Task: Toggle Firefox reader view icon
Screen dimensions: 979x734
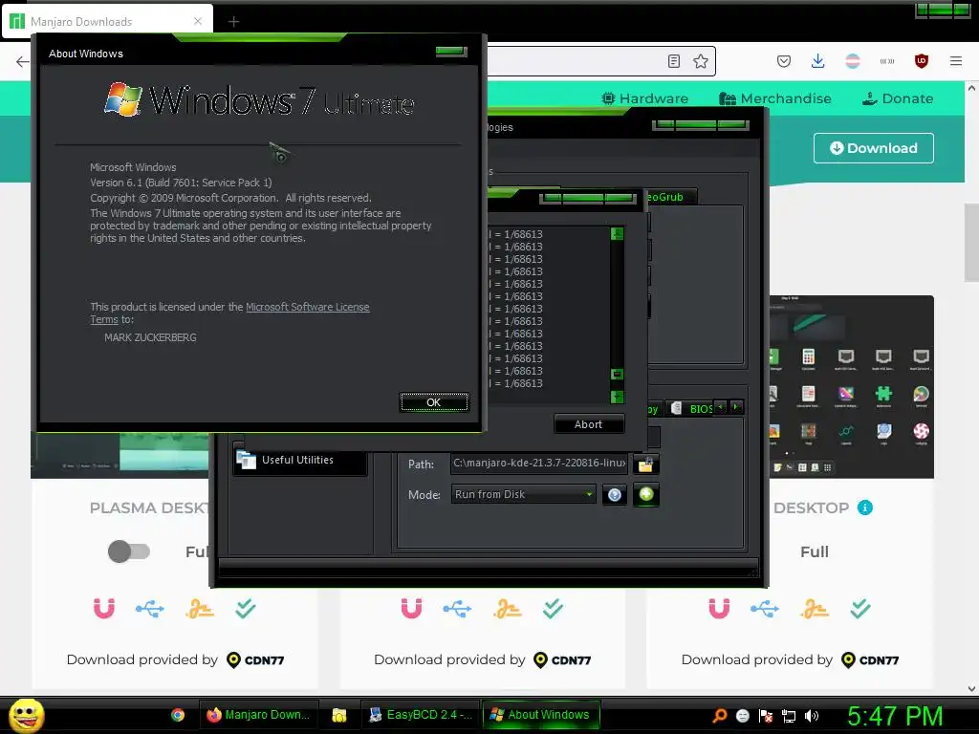Action: click(674, 61)
